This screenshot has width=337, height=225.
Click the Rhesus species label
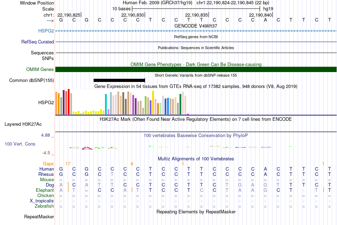point(46,174)
